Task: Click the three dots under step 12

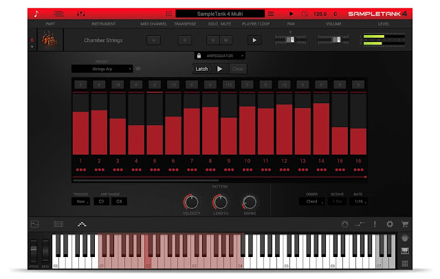Action: pos(284,170)
